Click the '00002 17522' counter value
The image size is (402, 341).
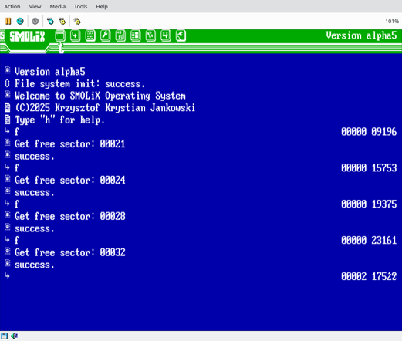click(369, 277)
